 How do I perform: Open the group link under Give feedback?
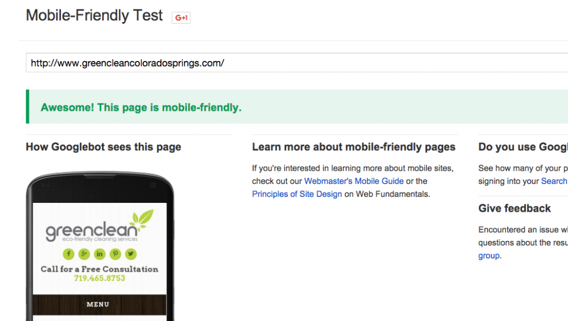(489, 256)
